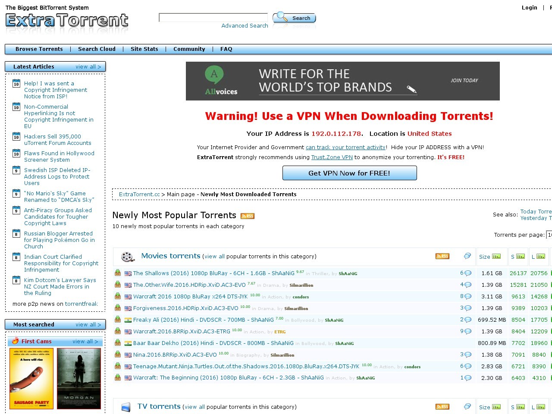Open Trust.Zone VPN link

pos(332,157)
